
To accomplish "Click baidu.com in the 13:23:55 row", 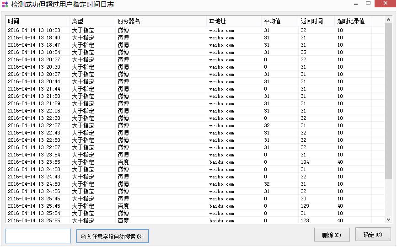I will (x=221, y=162).
